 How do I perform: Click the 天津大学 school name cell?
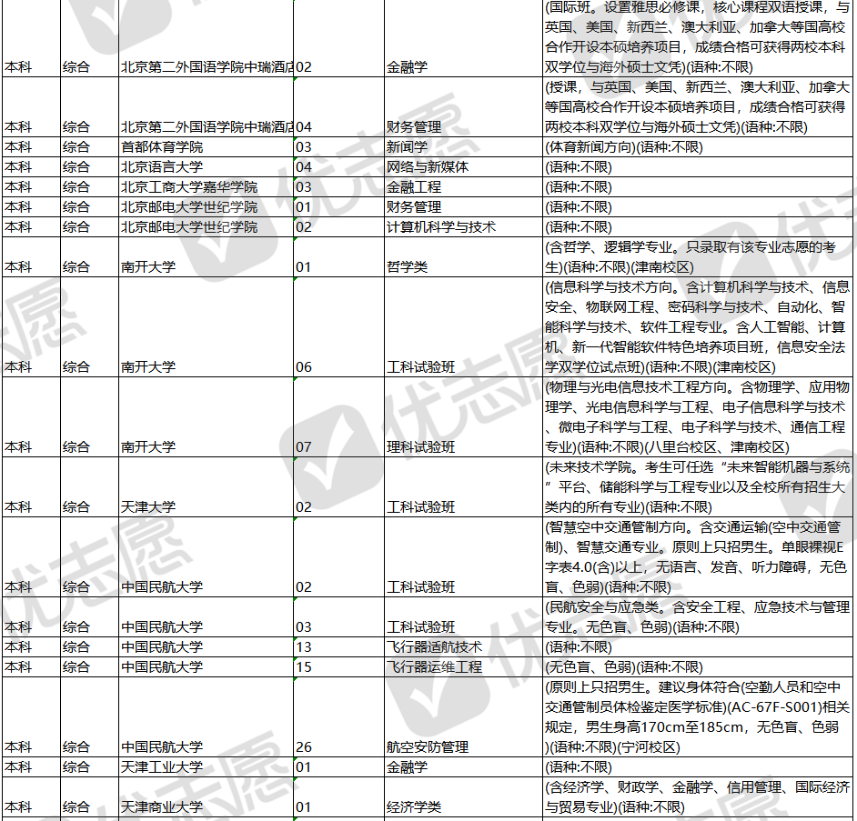click(148, 506)
